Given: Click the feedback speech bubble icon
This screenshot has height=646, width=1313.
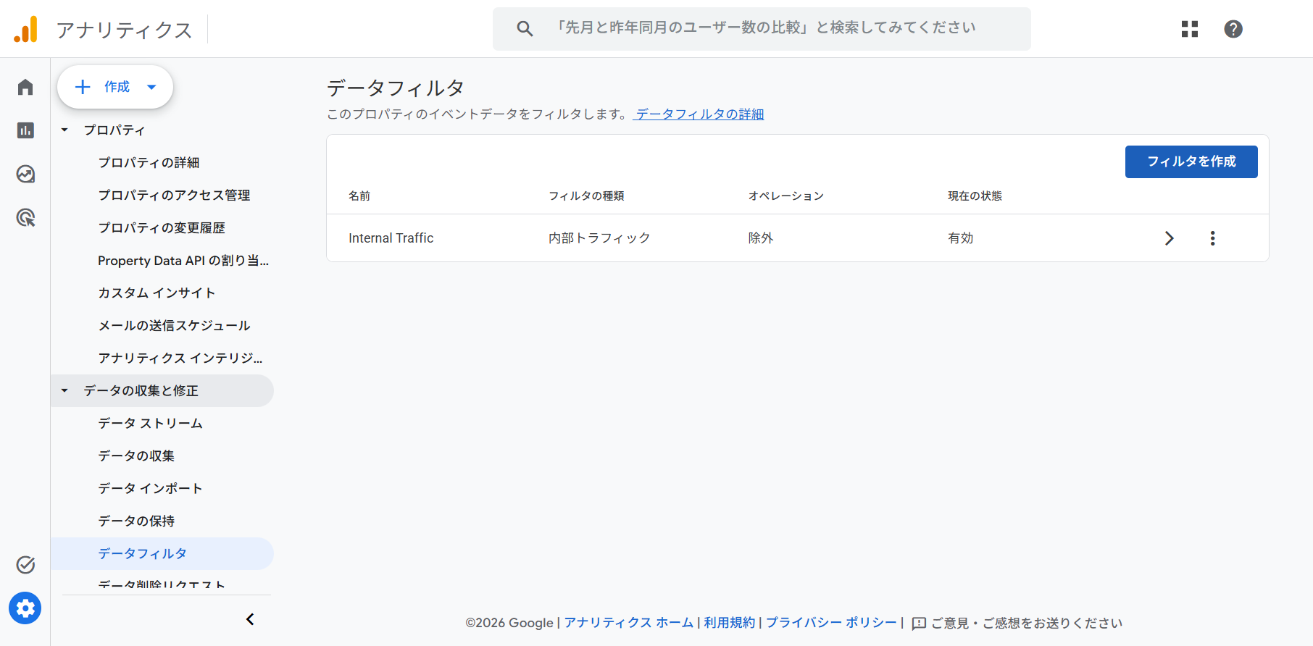Looking at the screenshot, I should (x=919, y=624).
